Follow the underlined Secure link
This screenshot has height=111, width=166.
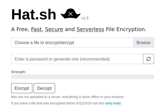54,29
